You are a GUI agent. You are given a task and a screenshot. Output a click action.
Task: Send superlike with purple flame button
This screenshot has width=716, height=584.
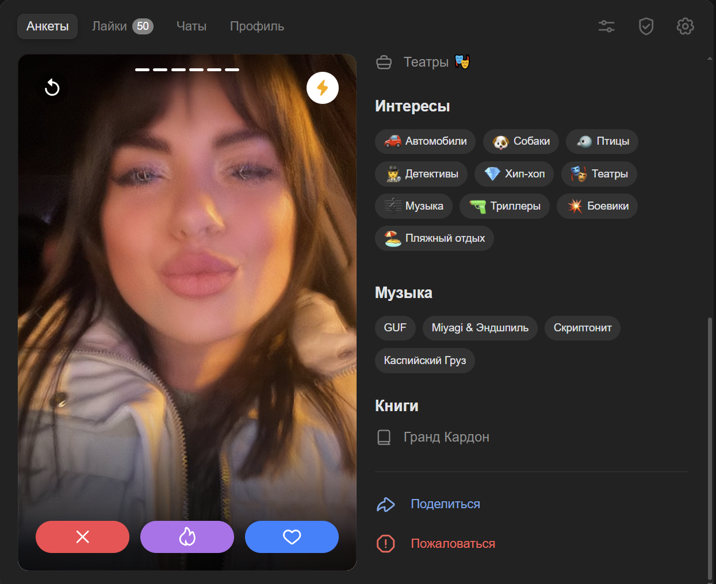click(x=187, y=537)
